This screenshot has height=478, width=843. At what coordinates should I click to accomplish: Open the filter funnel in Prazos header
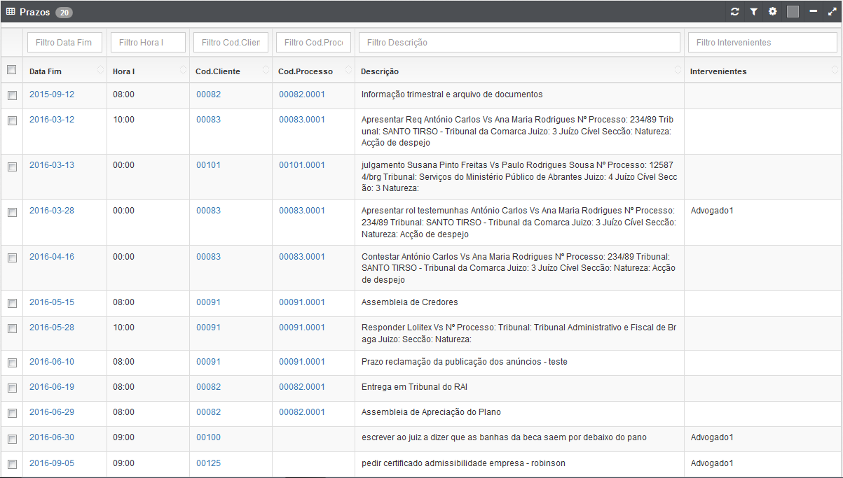click(754, 12)
